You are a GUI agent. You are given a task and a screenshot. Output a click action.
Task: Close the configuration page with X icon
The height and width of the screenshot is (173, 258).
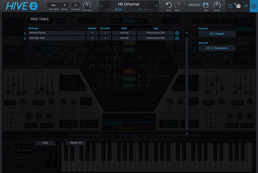click(x=254, y=6)
